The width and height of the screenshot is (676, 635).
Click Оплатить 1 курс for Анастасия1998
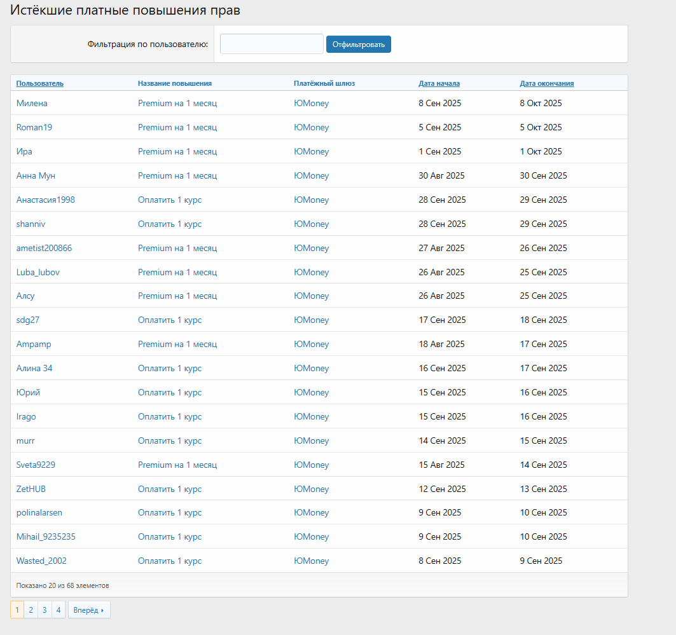point(169,200)
